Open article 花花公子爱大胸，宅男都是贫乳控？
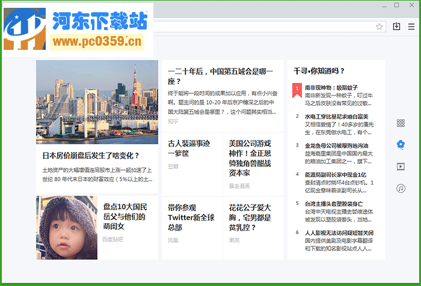421x286 pixels. (x=250, y=218)
